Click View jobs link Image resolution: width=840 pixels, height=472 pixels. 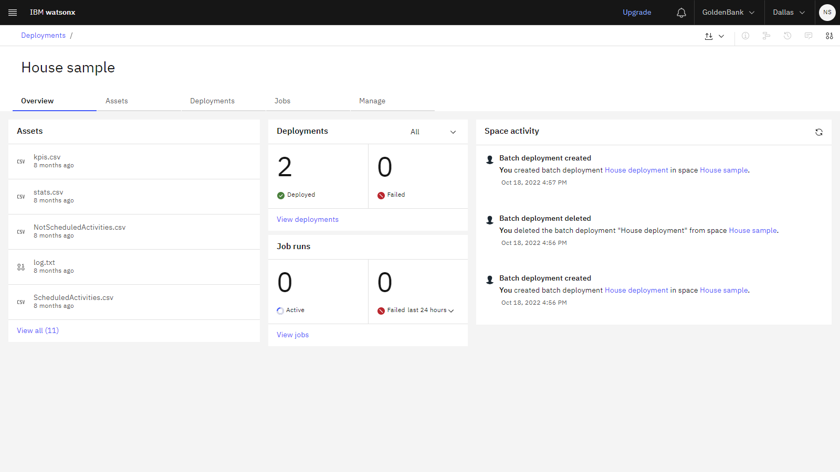point(292,335)
